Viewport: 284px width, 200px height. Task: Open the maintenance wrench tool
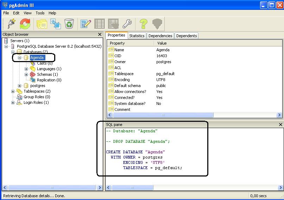tap(127, 24)
